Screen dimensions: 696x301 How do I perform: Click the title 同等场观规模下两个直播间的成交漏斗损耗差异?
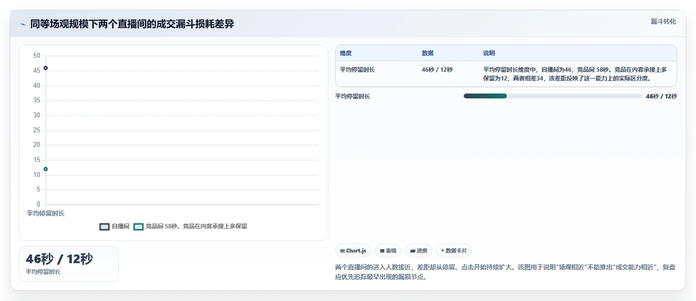132,24
